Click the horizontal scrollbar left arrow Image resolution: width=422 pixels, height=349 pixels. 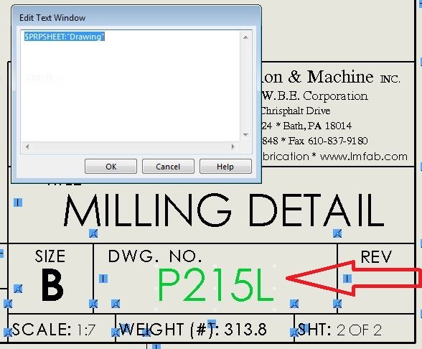click(x=27, y=146)
